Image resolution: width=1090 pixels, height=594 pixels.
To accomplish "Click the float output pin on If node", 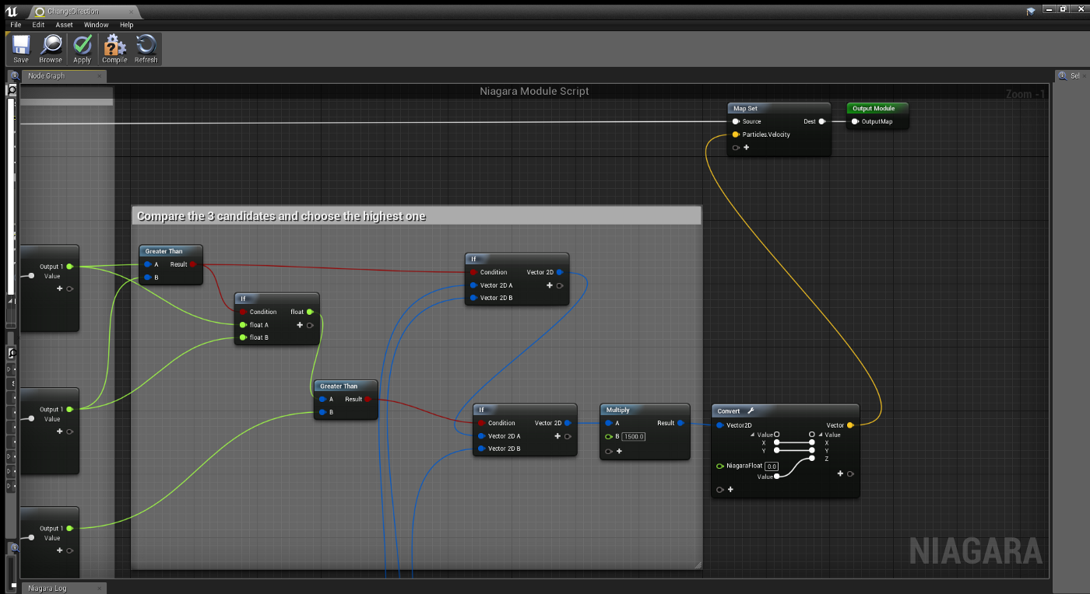I will [x=310, y=312].
